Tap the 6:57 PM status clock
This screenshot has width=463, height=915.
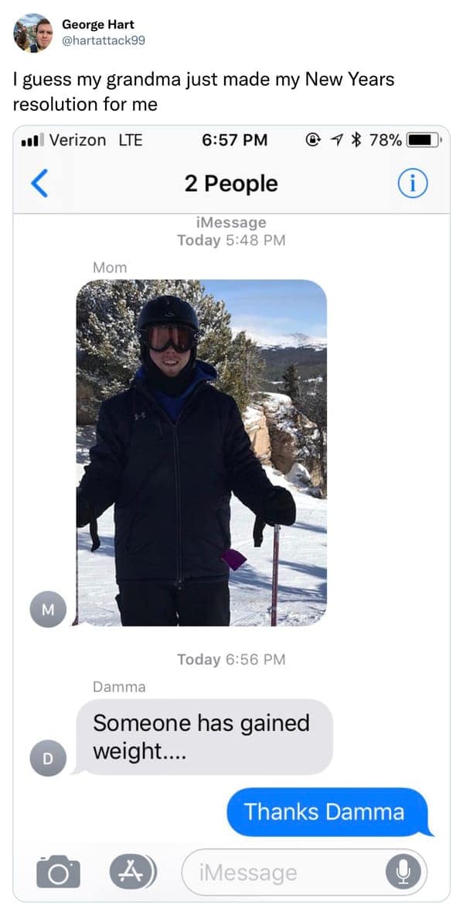(235, 140)
